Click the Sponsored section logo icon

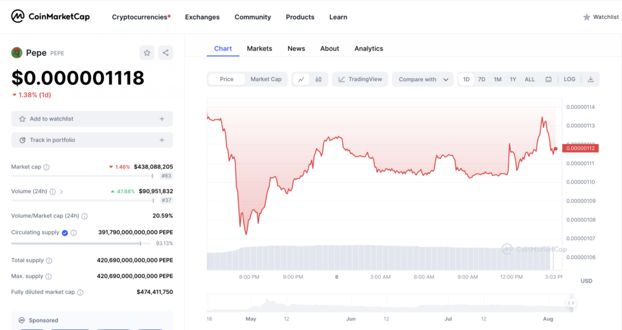point(22,320)
